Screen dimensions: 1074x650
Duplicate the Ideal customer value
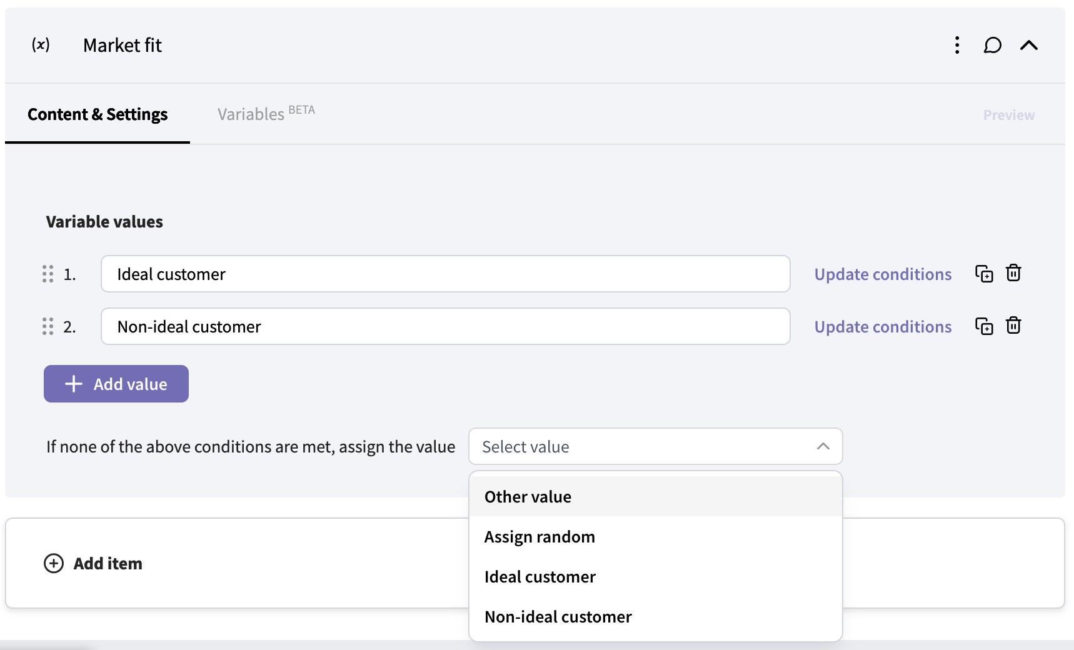pos(984,274)
